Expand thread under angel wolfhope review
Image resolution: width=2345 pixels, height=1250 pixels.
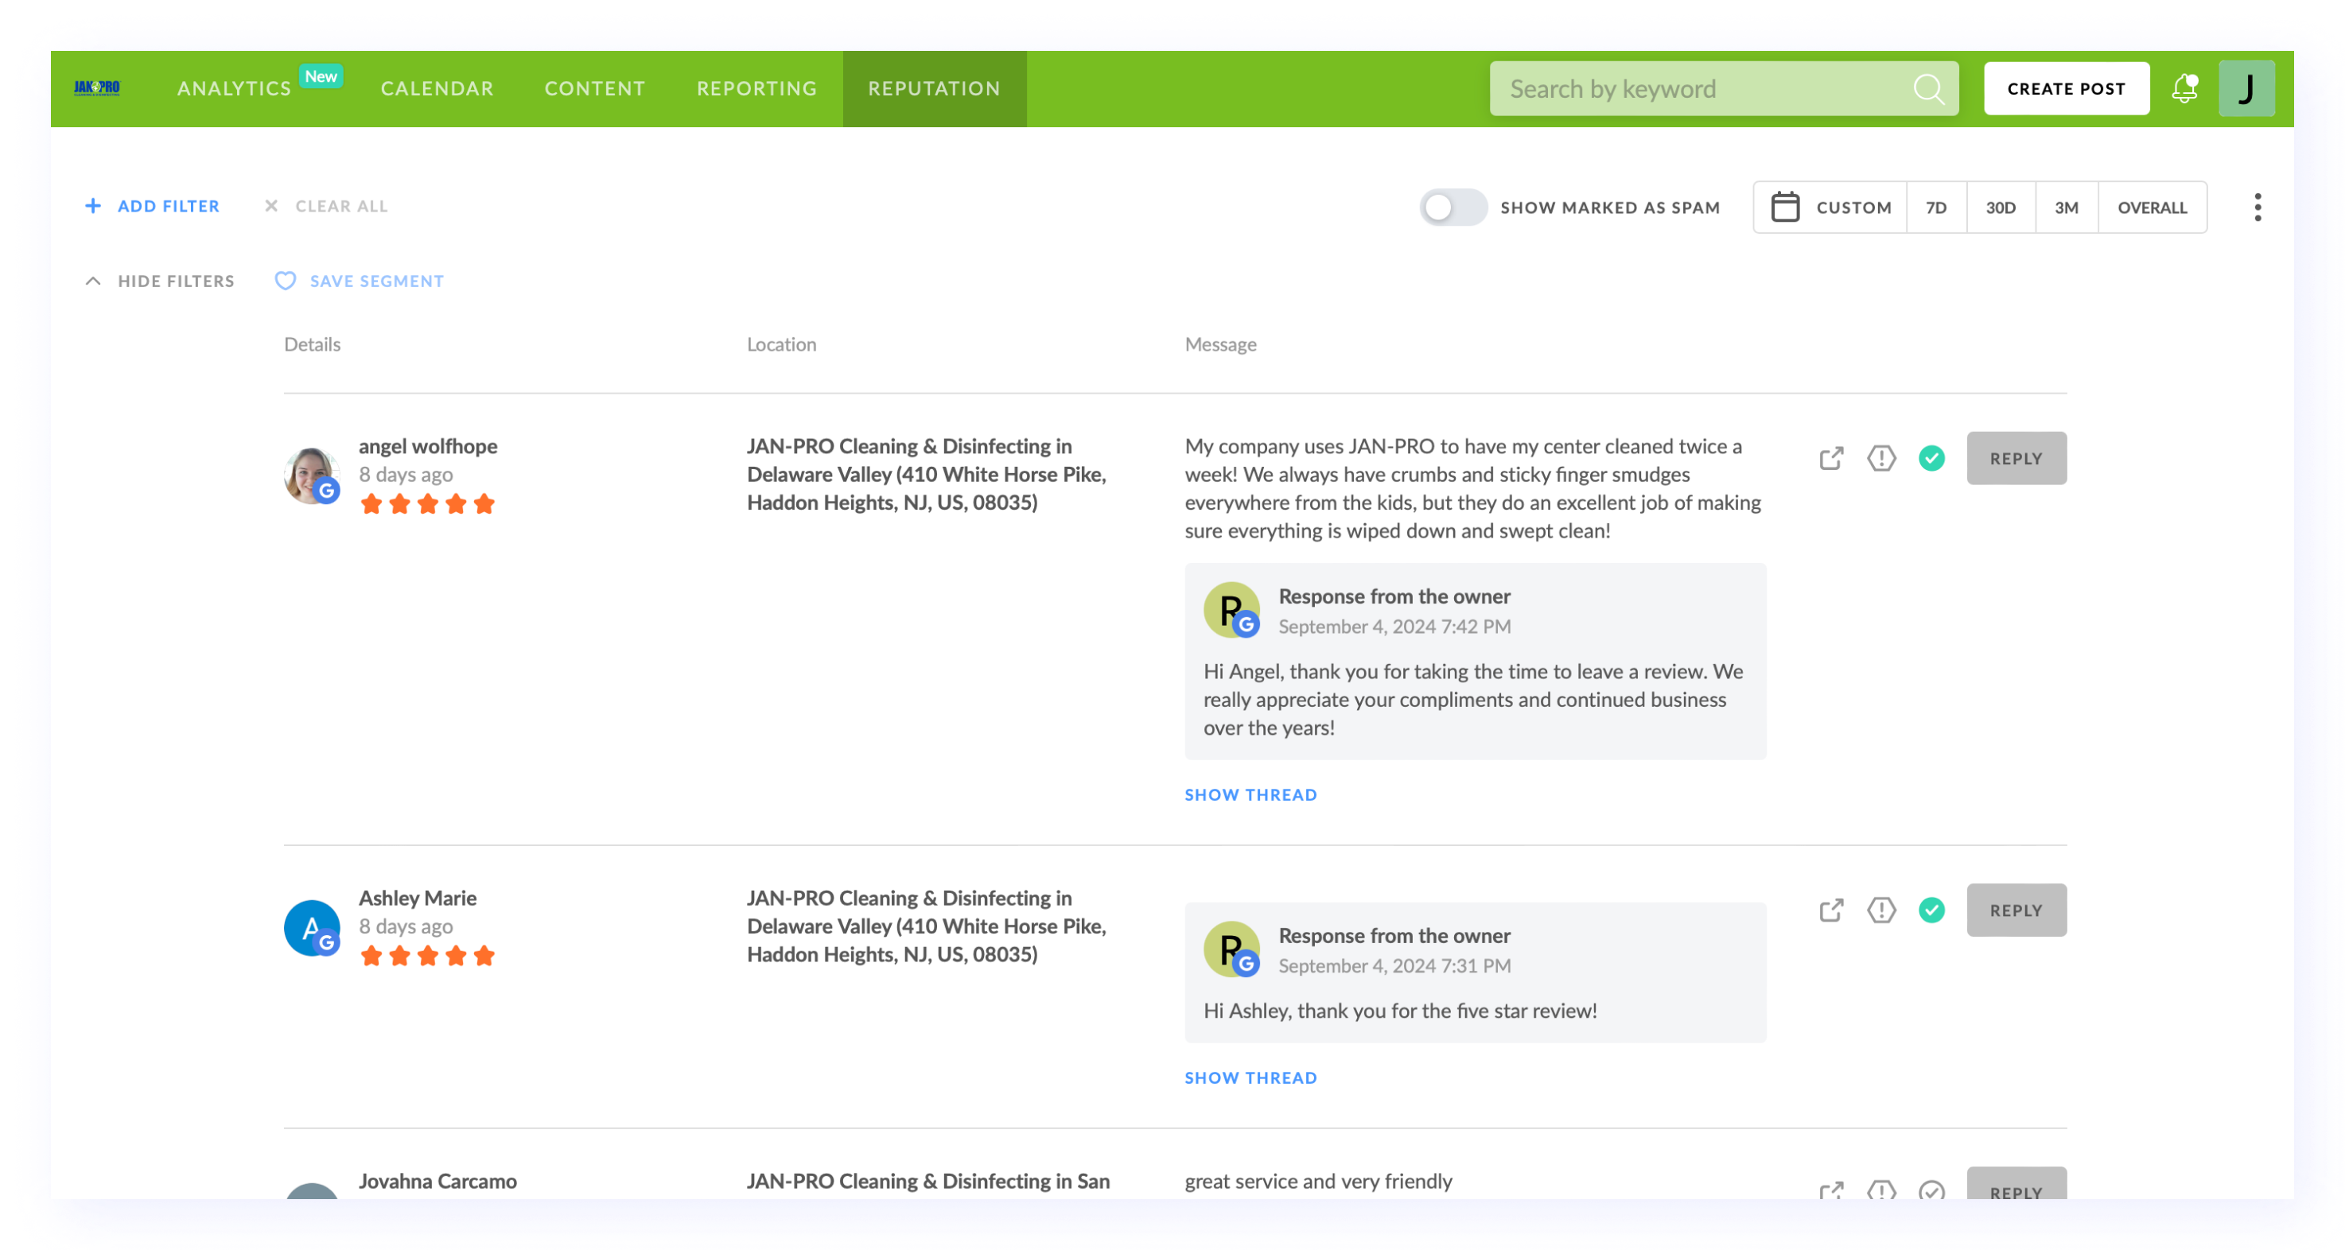[x=1250, y=794]
